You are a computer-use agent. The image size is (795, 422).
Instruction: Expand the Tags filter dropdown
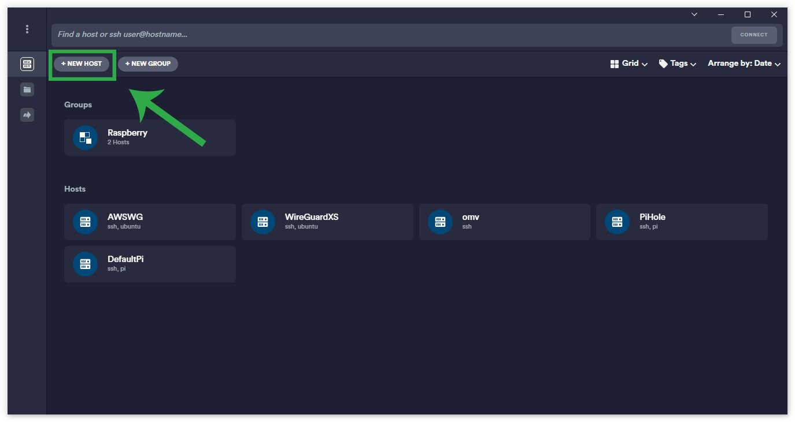[x=677, y=64]
